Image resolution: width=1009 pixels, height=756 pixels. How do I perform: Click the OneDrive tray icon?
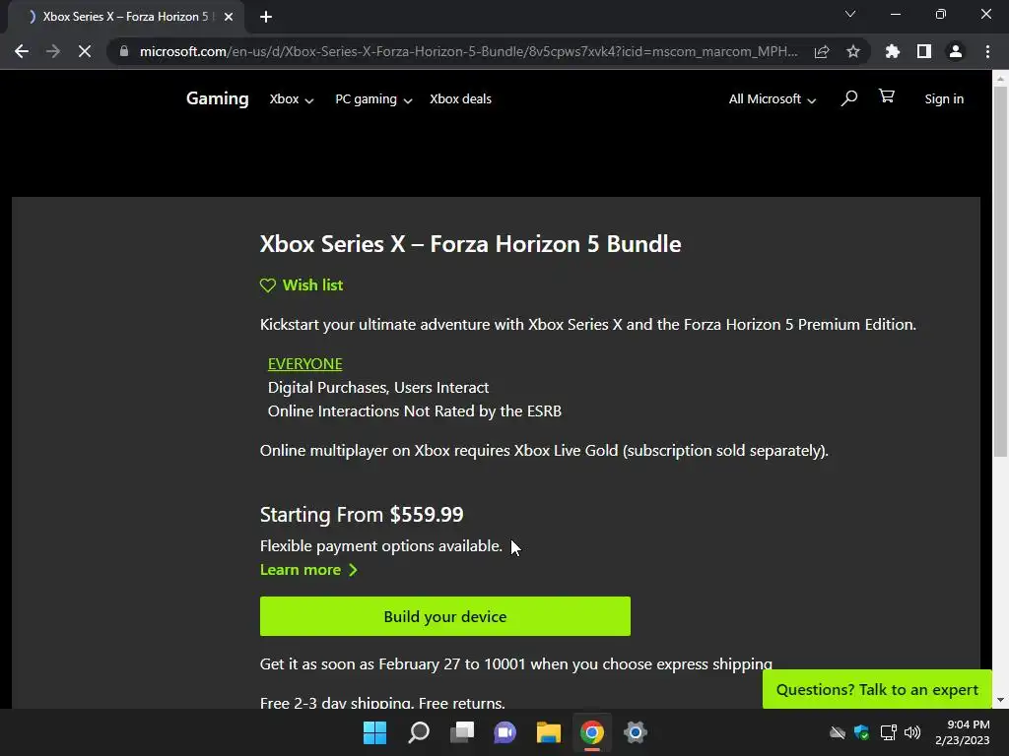(838, 732)
